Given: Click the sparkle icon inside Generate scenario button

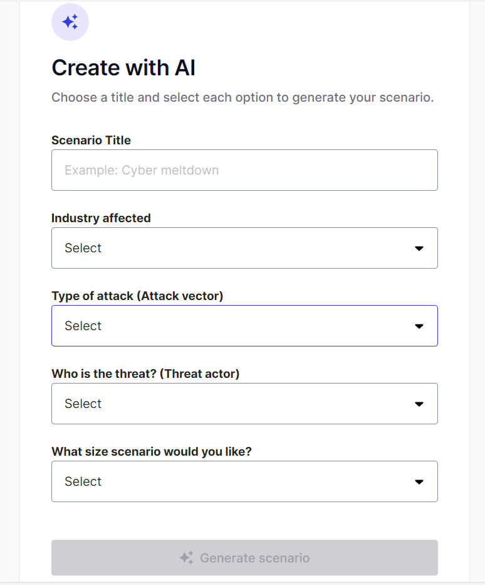Looking at the screenshot, I should (x=186, y=558).
